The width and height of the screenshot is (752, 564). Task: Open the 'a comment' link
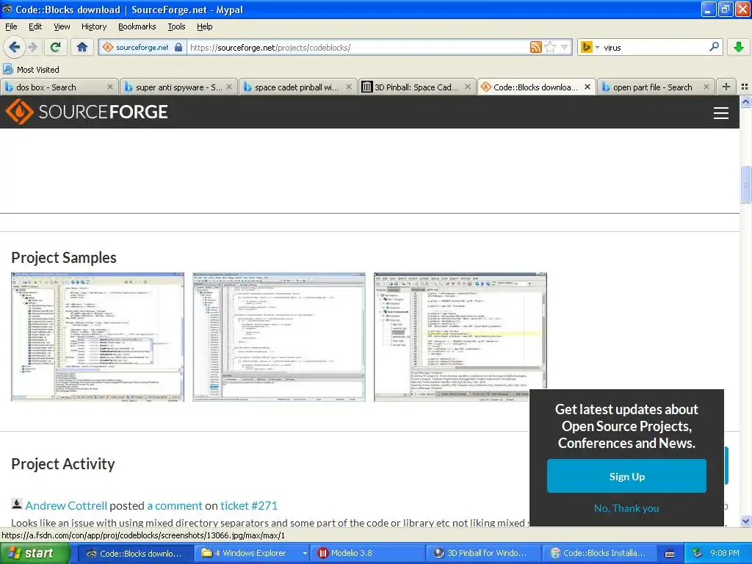[x=175, y=505]
